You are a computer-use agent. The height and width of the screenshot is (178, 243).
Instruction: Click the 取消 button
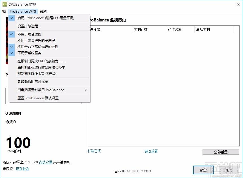coord(229,170)
